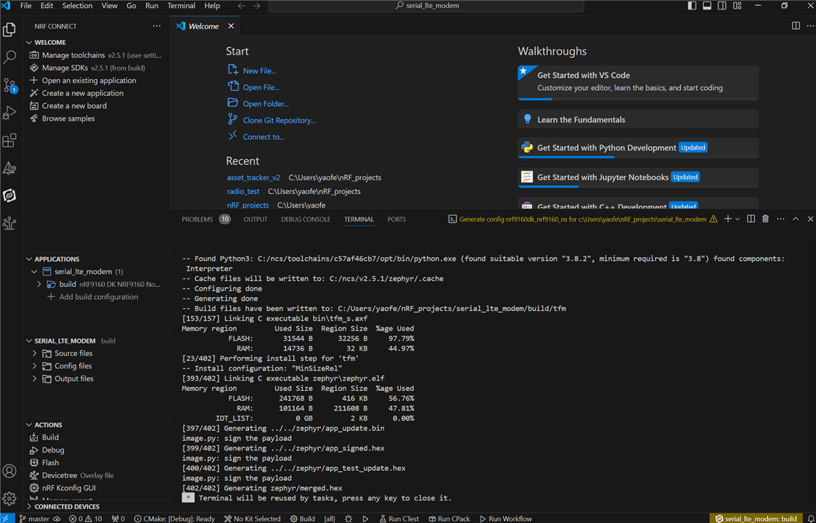Viewport: 816px width, 523px height.
Task: Collapse the SERIAL_LTE_MODEM build section
Action: pyautogui.click(x=29, y=341)
